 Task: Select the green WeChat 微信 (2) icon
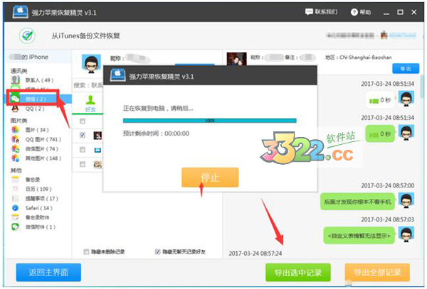[x=15, y=99]
